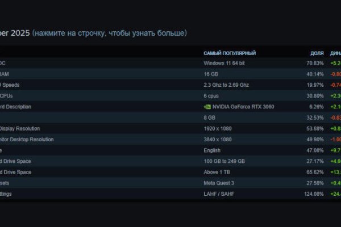
Task: Expand the LAHF / SAHF row
Action: pyautogui.click(x=219, y=194)
